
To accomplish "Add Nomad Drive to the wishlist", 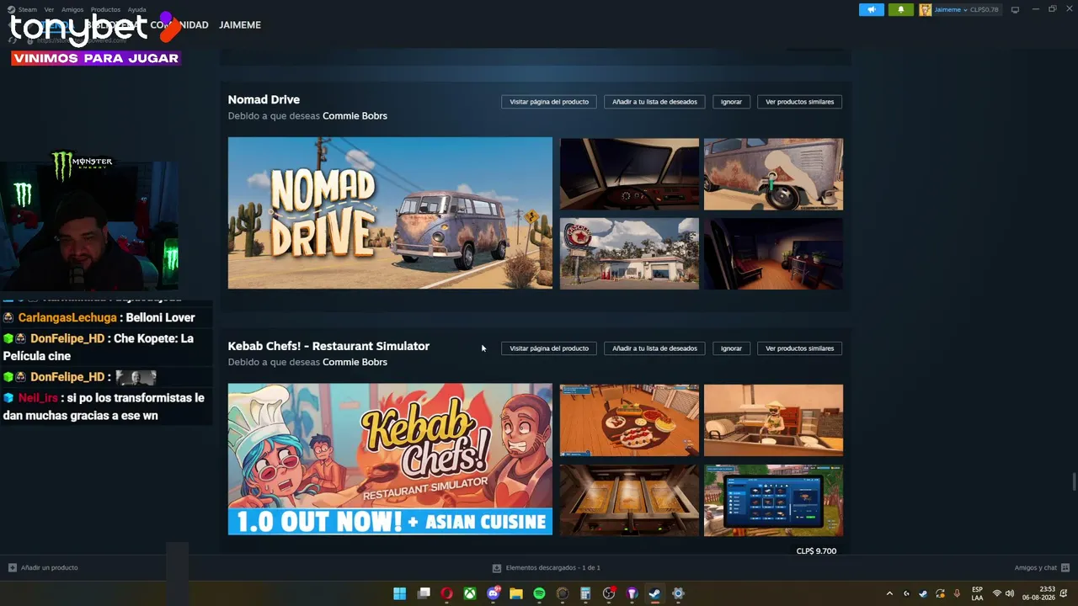I will tap(654, 102).
